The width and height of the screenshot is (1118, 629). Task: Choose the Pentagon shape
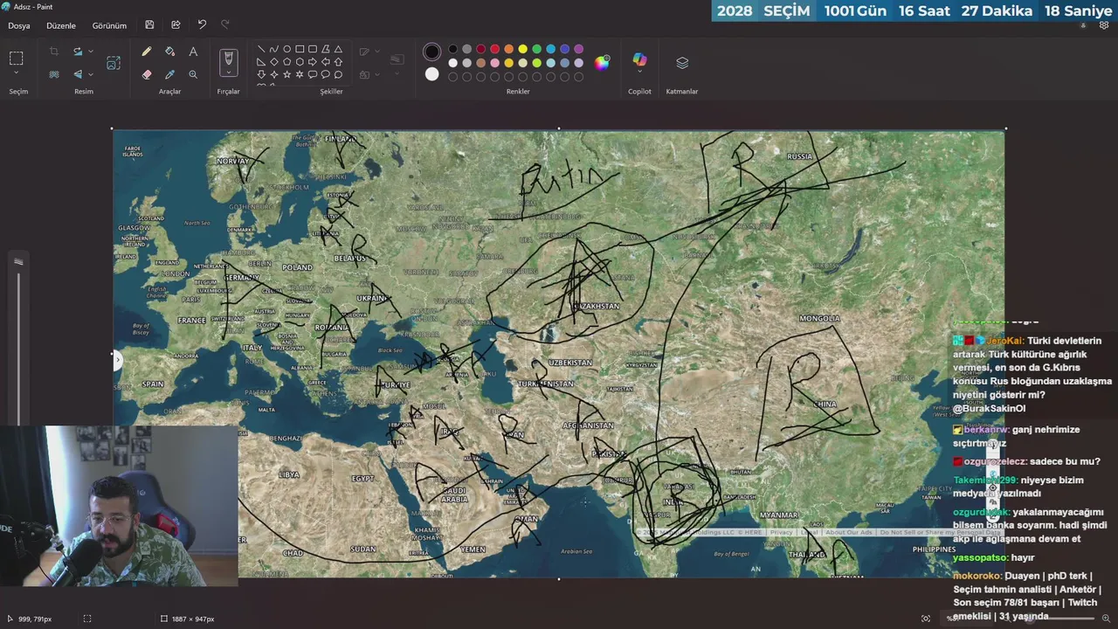286,62
